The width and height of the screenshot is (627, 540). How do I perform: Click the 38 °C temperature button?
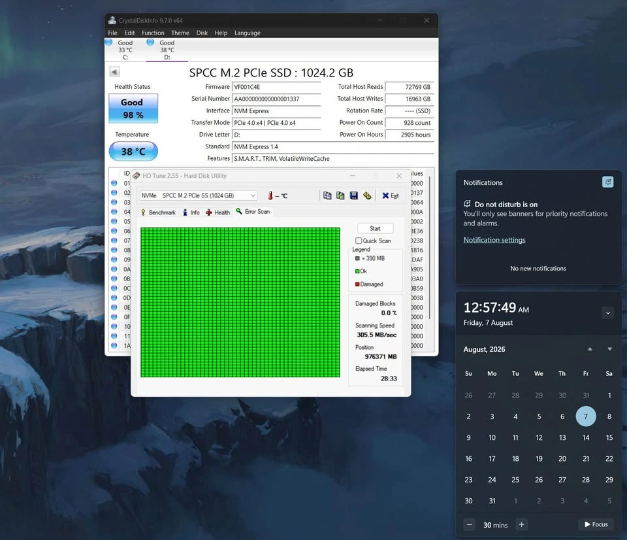[133, 151]
